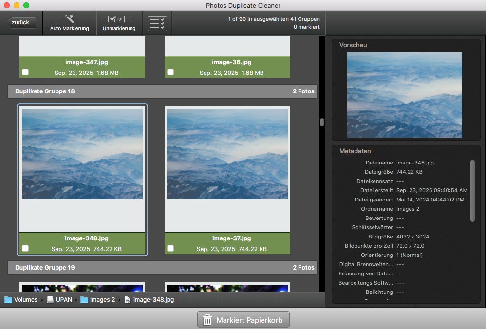Click the Images 2 folder icon in path bar

[83, 300]
